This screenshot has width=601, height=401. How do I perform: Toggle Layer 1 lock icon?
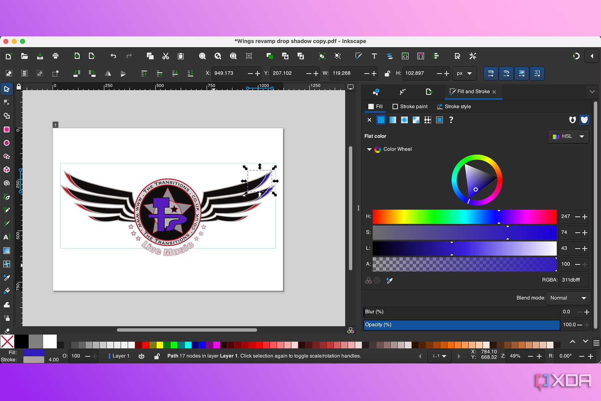(157, 356)
